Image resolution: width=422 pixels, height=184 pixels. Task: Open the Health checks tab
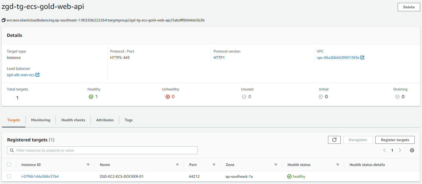pyautogui.click(x=73, y=120)
